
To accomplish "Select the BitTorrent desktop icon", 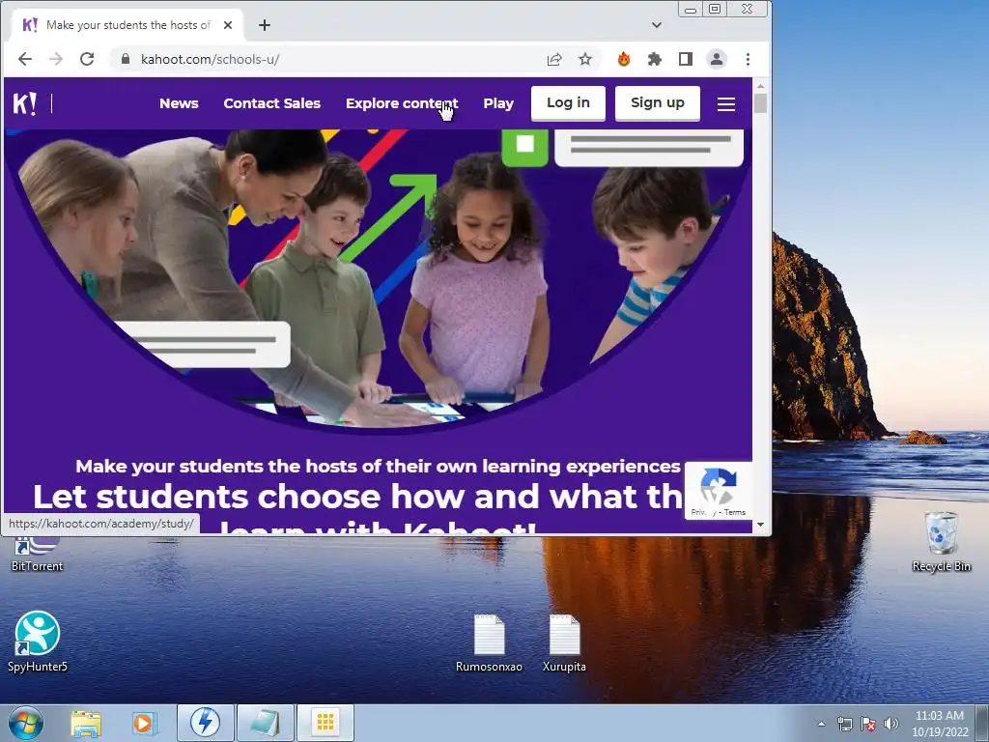I will point(38,554).
